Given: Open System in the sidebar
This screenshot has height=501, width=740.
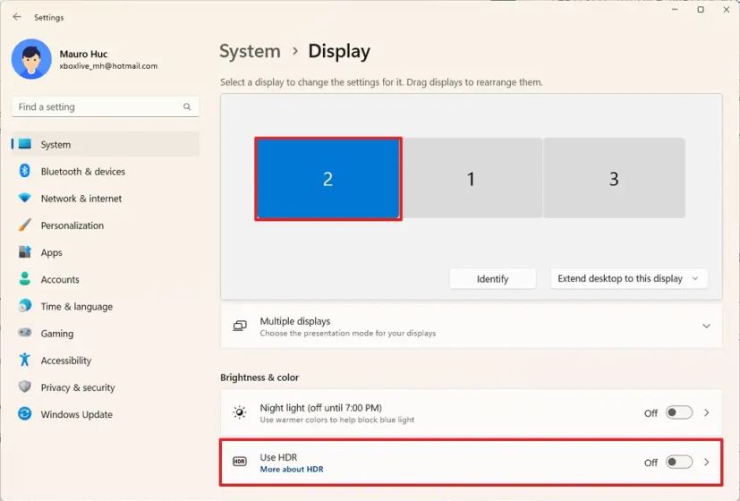Looking at the screenshot, I should pyautogui.click(x=105, y=144).
